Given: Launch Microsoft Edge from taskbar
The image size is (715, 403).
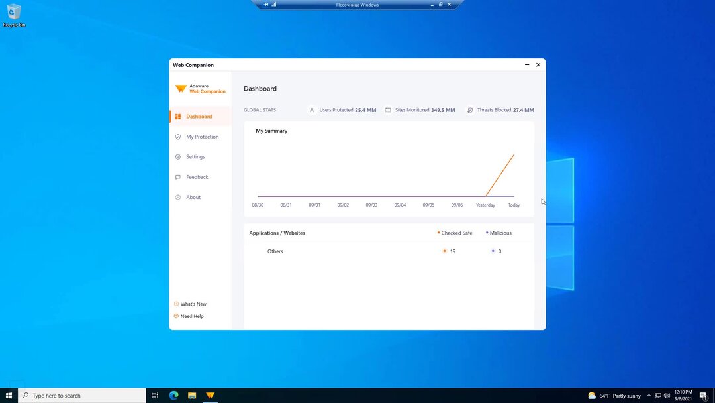Looking at the screenshot, I should pyautogui.click(x=173, y=395).
